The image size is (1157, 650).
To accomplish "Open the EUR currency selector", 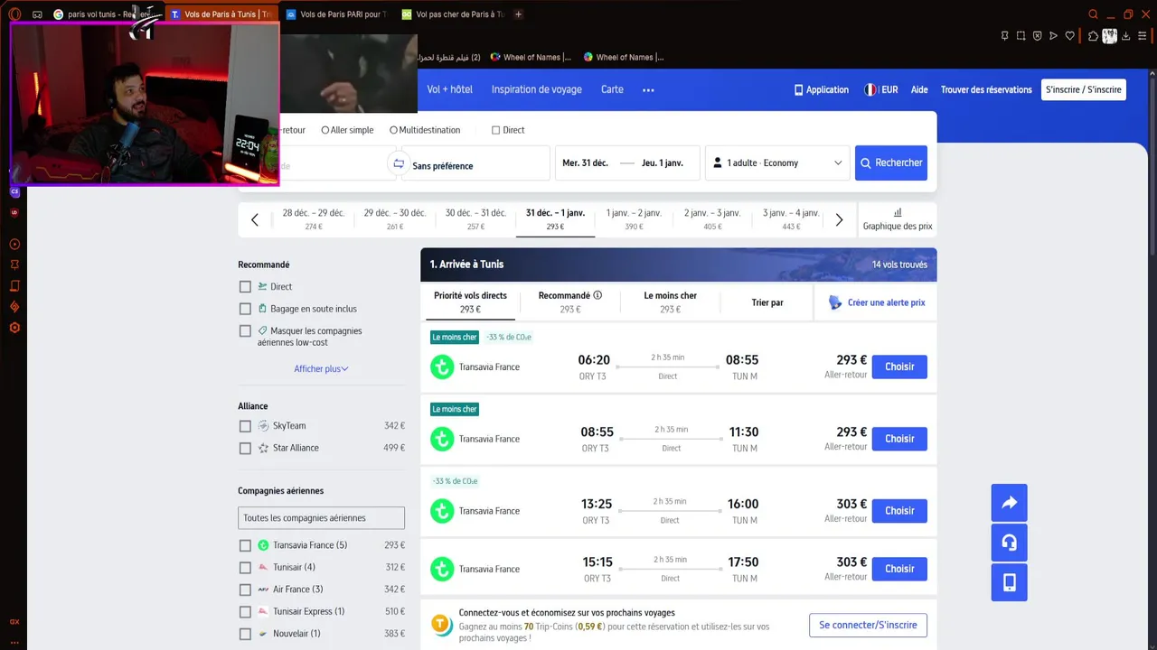I will (881, 89).
